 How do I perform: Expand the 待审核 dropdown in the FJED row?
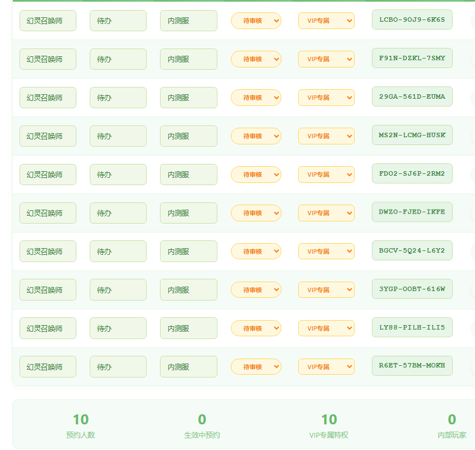click(x=256, y=213)
